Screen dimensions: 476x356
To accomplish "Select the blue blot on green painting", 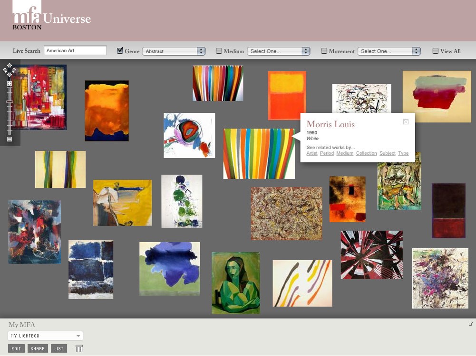I will click(x=170, y=269).
